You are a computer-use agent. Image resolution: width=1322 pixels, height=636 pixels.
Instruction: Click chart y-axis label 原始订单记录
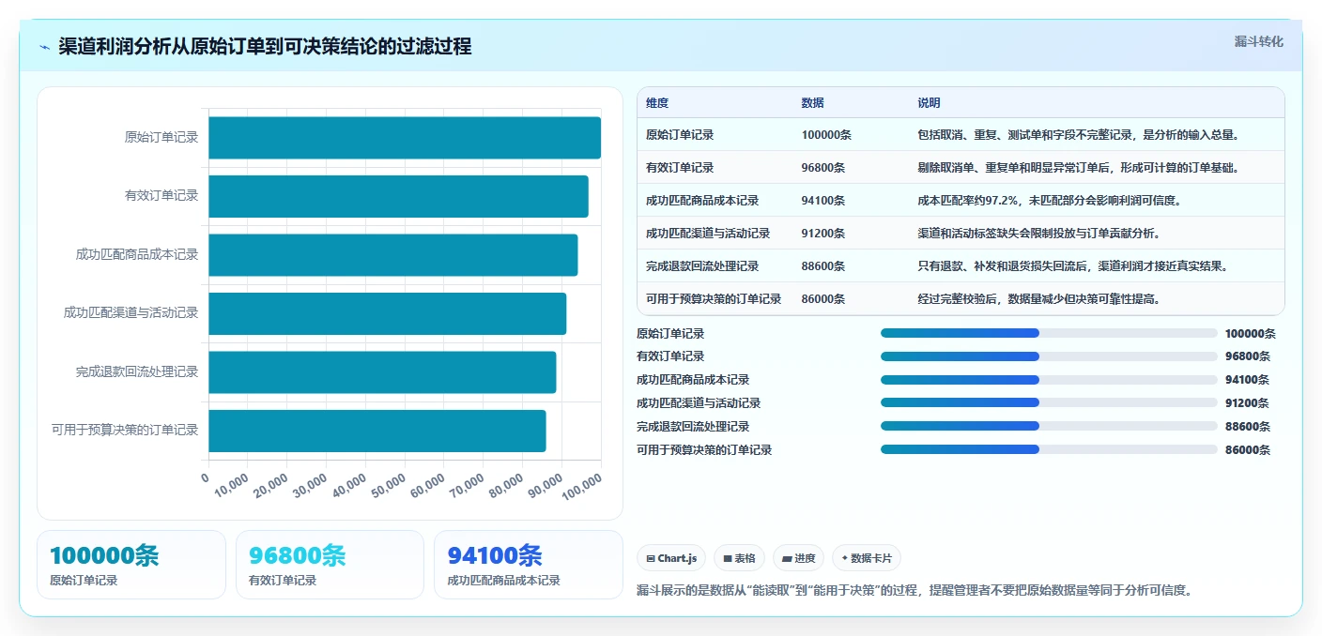[161, 138]
